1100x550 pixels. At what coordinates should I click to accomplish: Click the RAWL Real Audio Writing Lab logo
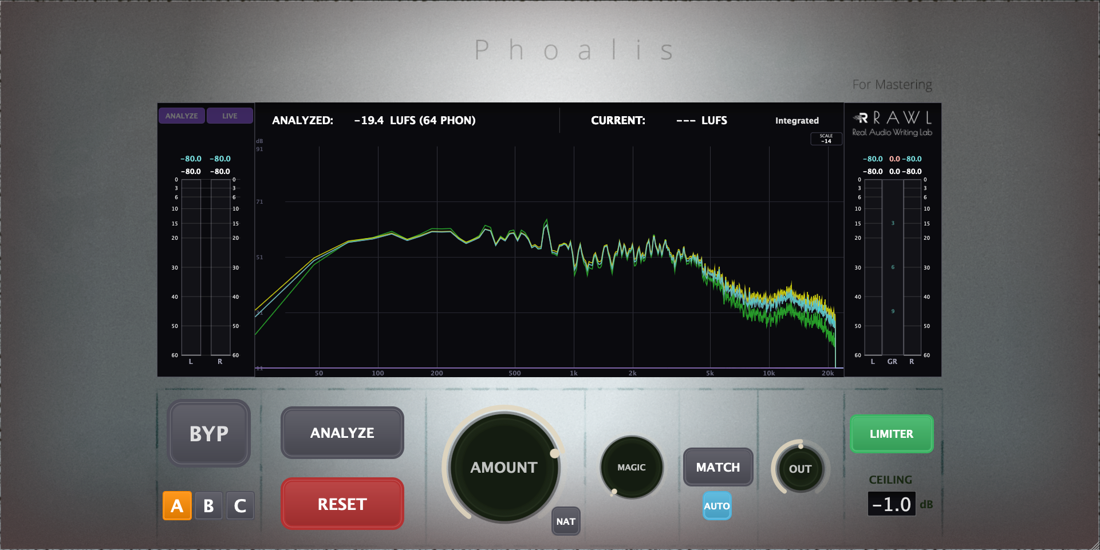(892, 124)
